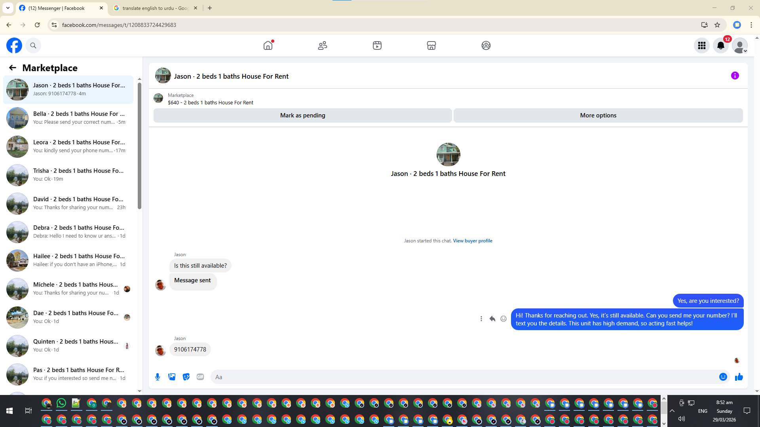Open the Marketplace store icon

(431, 45)
